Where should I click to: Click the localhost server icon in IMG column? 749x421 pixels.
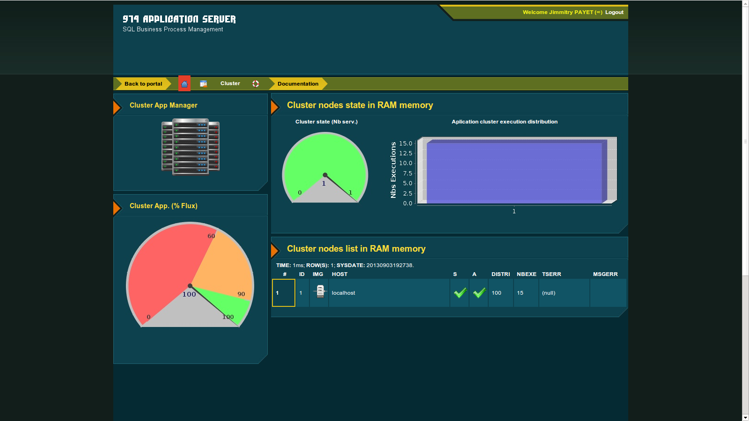pos(320,292)
